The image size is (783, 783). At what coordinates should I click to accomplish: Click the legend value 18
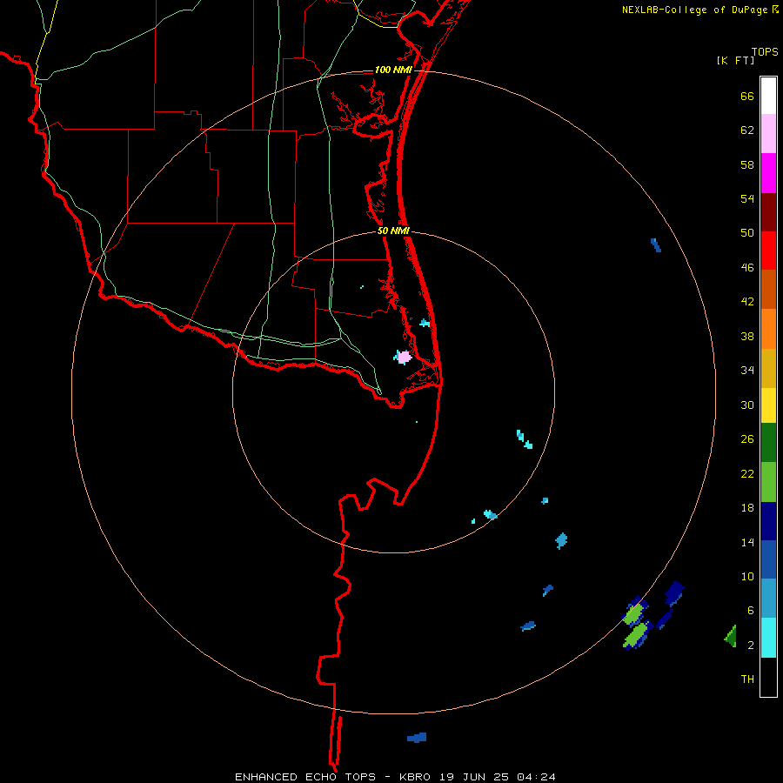click(747, 508)
